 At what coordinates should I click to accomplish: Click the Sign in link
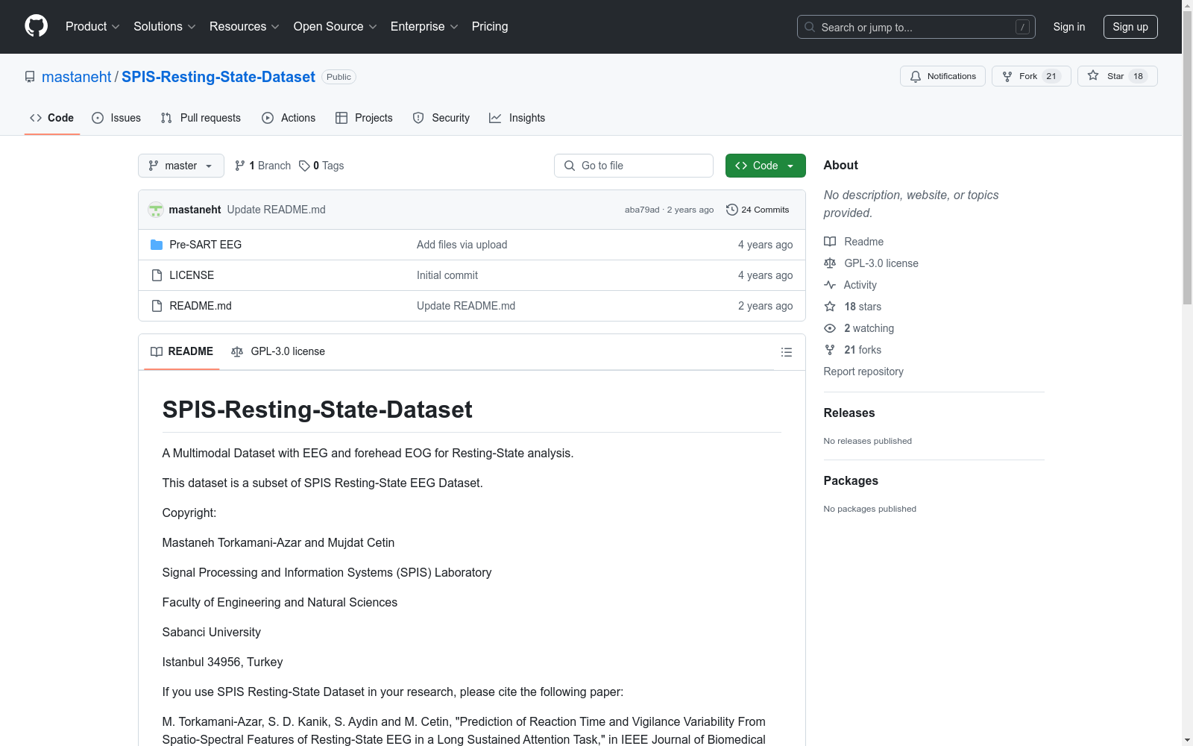tap(1068, 27)
